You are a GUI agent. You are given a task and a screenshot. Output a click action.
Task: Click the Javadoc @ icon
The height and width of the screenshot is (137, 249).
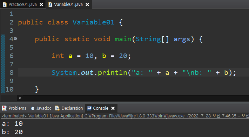click(x=33, y=108)
